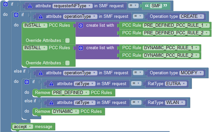Open operationType dropdown in the CREATE condition
212x132 pixels.
80,16
